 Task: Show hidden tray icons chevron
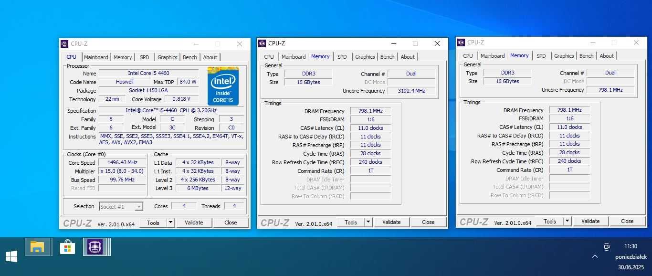595,256
